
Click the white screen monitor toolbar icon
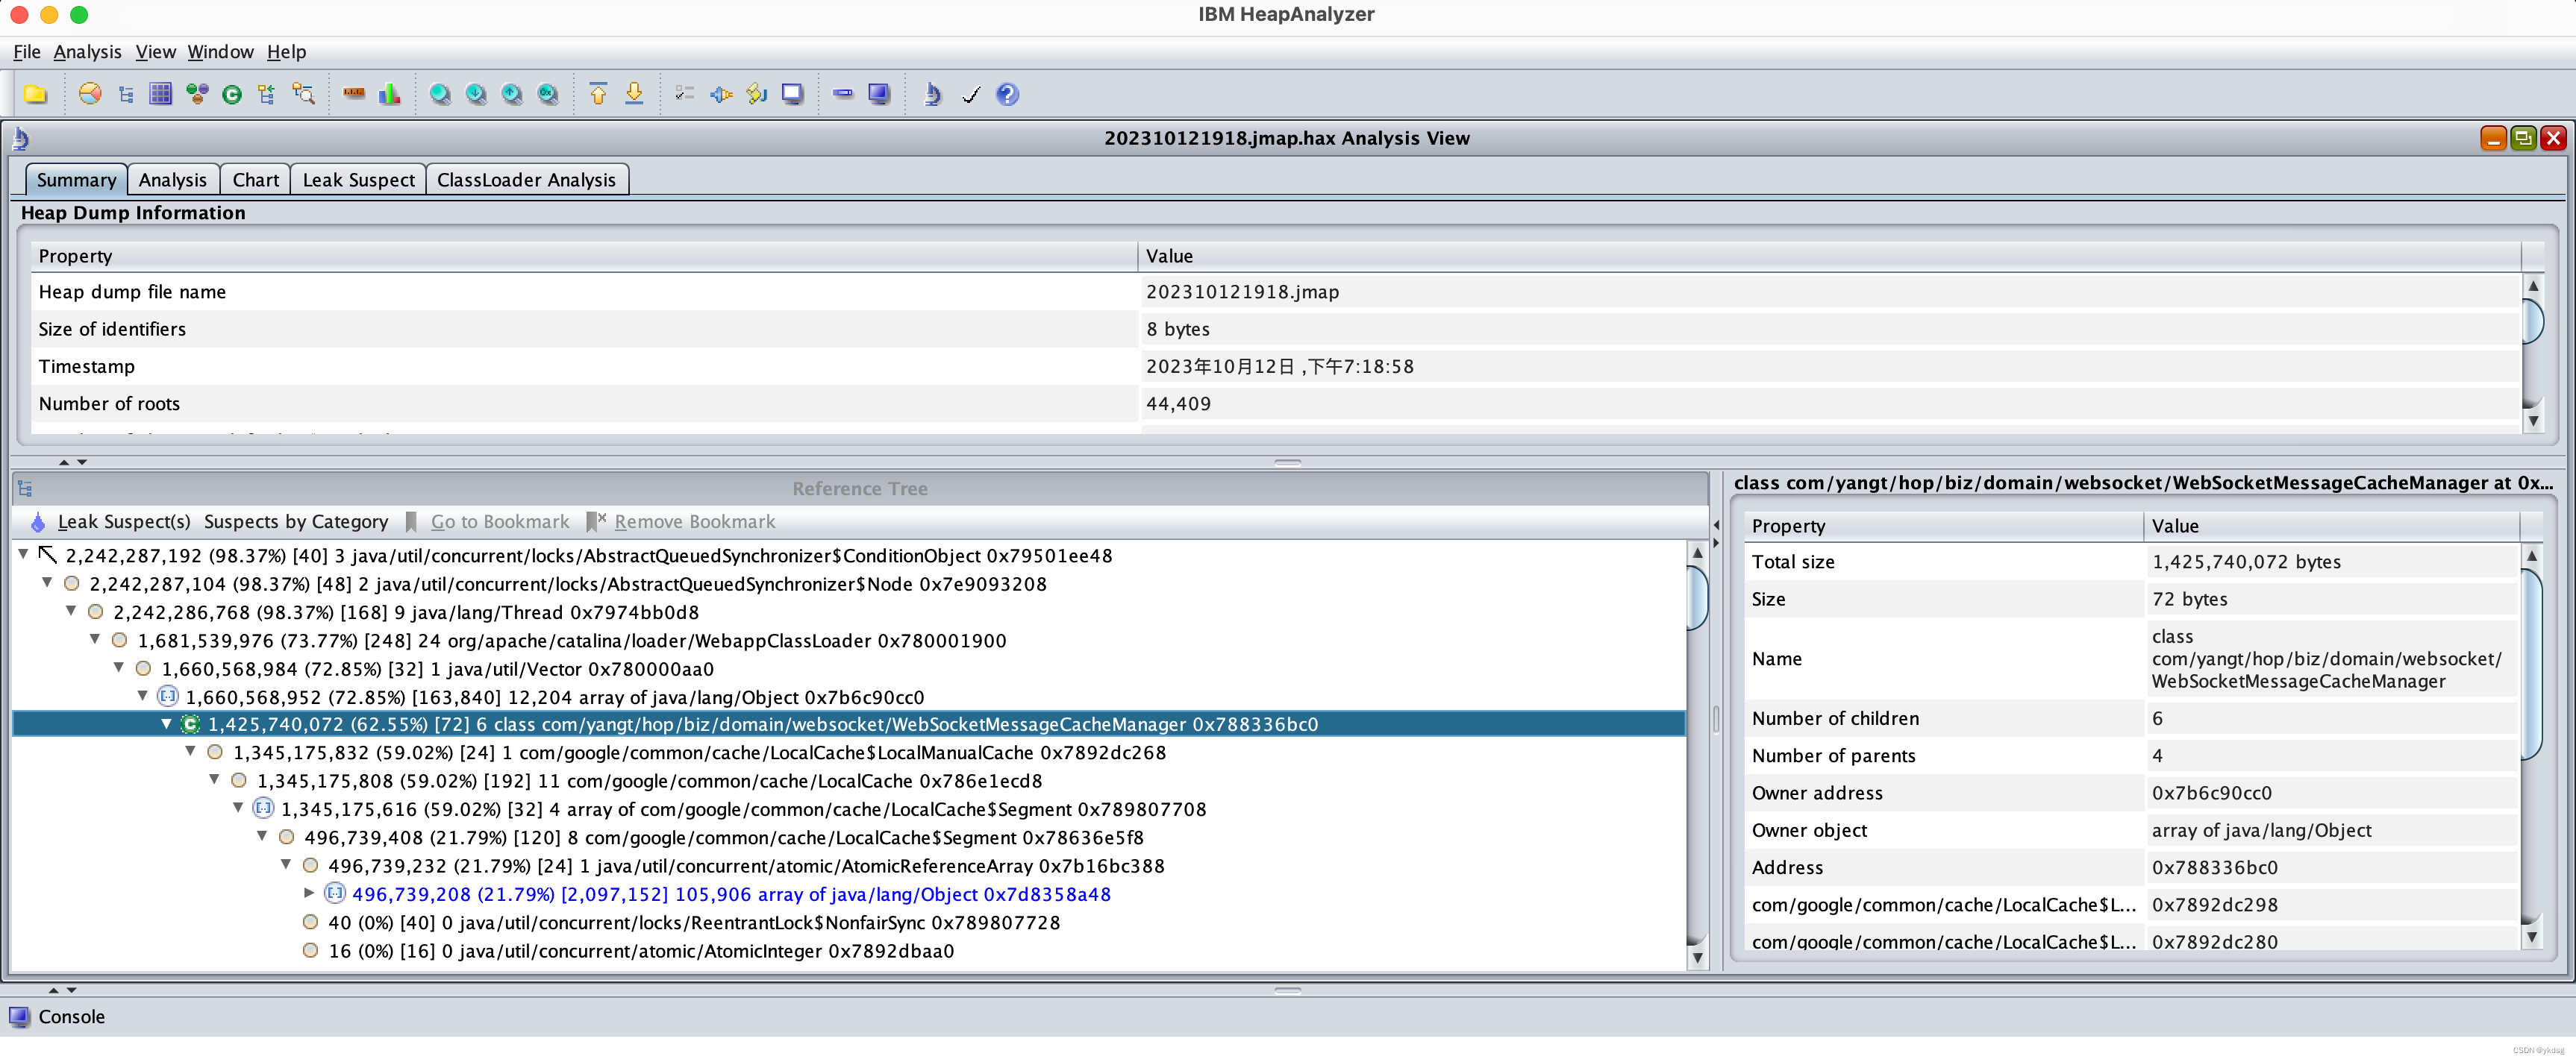tap(793, 94)
